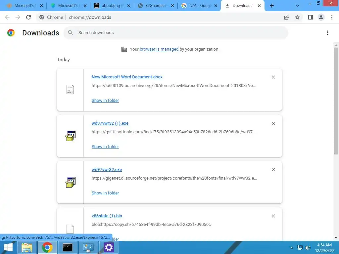
Task: Click the browser back arrow
Action: pyautogui.click(x=7, y=17)
